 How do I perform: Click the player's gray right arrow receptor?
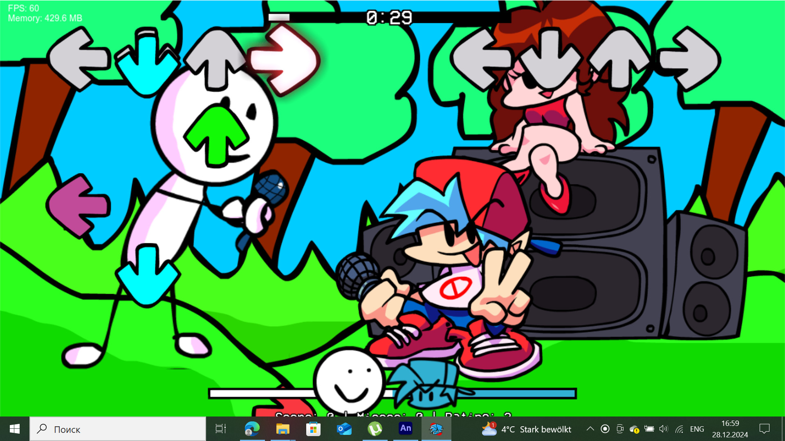point(690,59)
